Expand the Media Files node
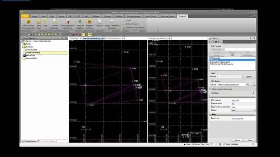 [x=22, y=55]
